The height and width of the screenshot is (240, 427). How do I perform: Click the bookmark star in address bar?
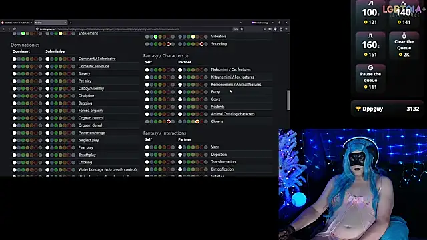coord(242,29)
